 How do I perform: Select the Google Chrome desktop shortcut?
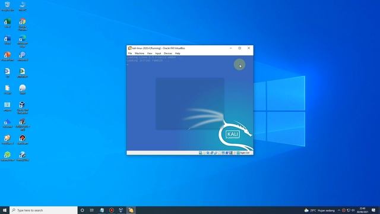[x=23, y=24]
